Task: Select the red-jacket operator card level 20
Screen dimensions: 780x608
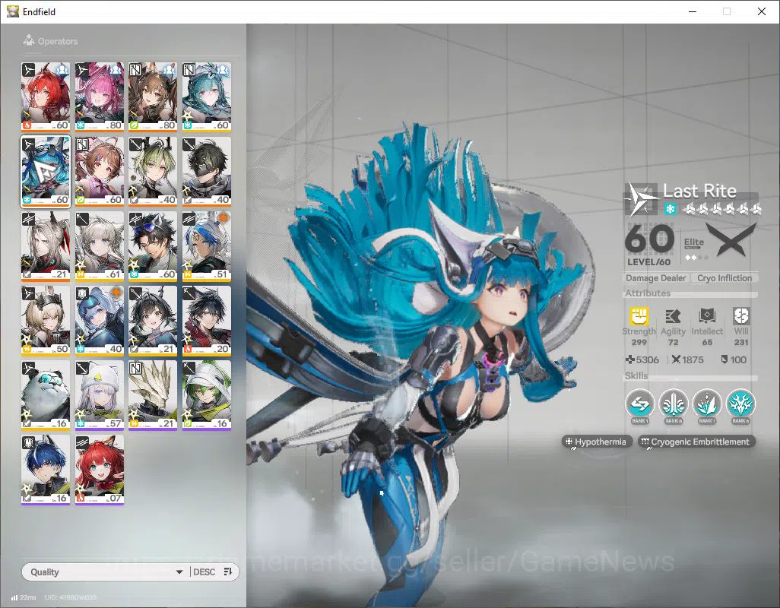Action: click(x=207, y=320)
